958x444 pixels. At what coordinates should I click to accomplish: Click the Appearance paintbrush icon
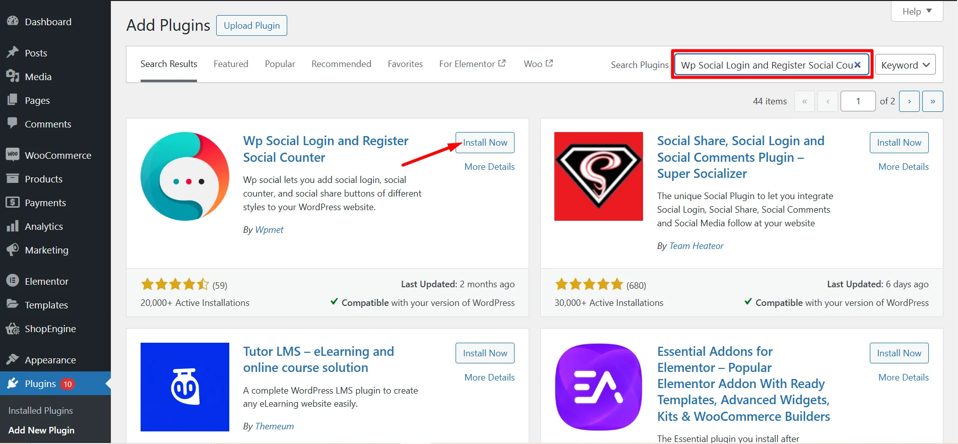(13, 359)
